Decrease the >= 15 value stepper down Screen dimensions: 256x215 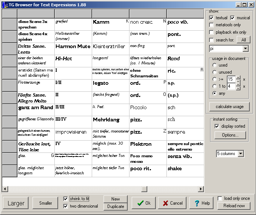[238, 81]
